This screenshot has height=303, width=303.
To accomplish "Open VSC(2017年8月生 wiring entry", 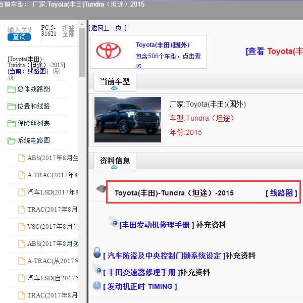I will tap(53, 227).
